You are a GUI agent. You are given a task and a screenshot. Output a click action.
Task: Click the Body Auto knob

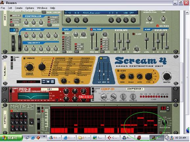tap(139, 76)
